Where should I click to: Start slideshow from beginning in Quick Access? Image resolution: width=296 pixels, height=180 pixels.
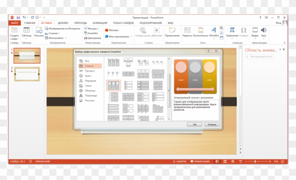(37, 18)
